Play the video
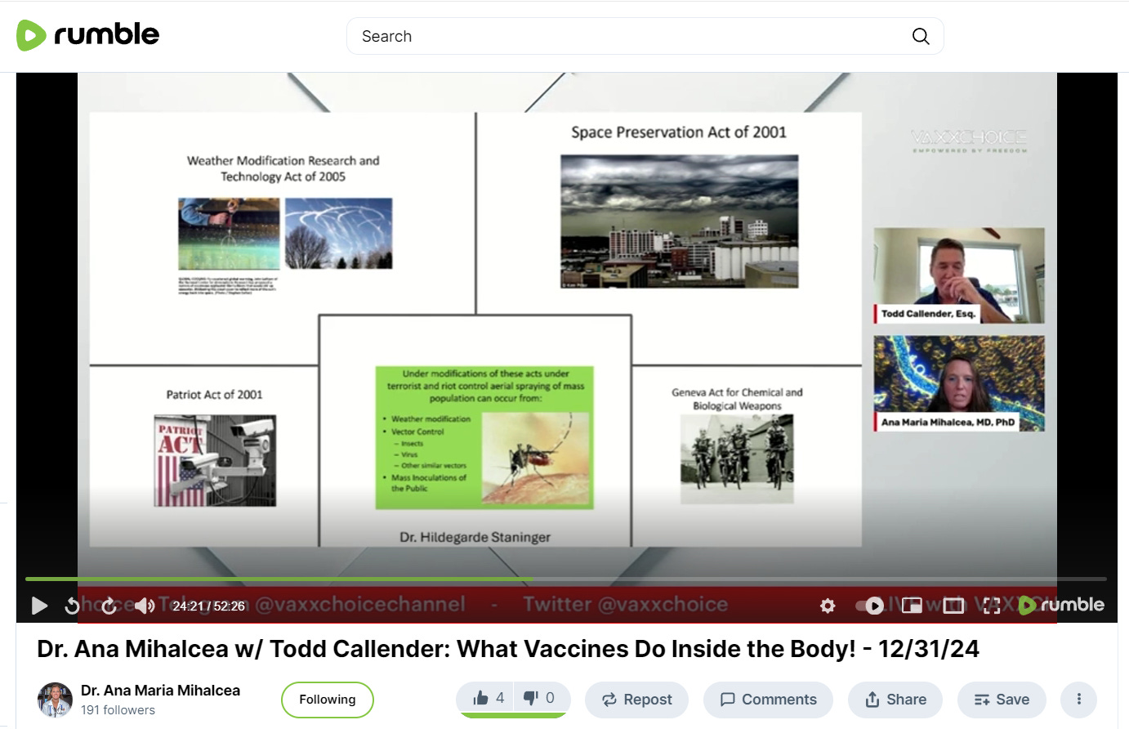Image resolution: width=1129 pixels, height=729 pixels. coord(38,606)
